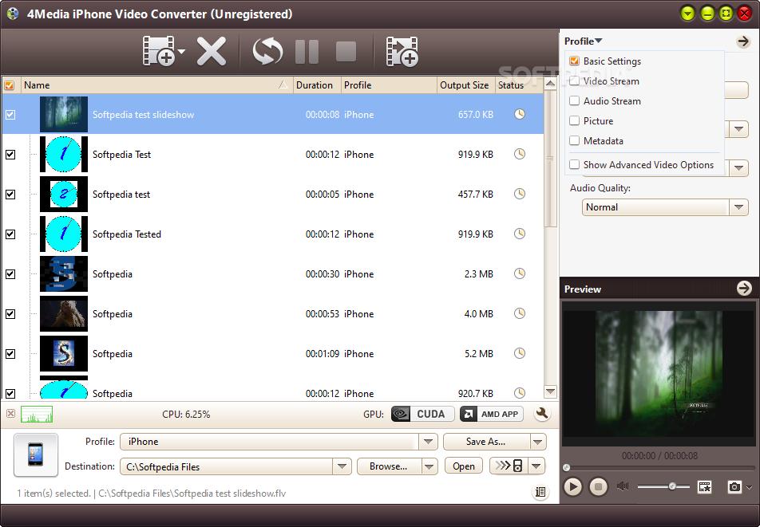Play the preview video
760x527 pixels.
[572, 486]
